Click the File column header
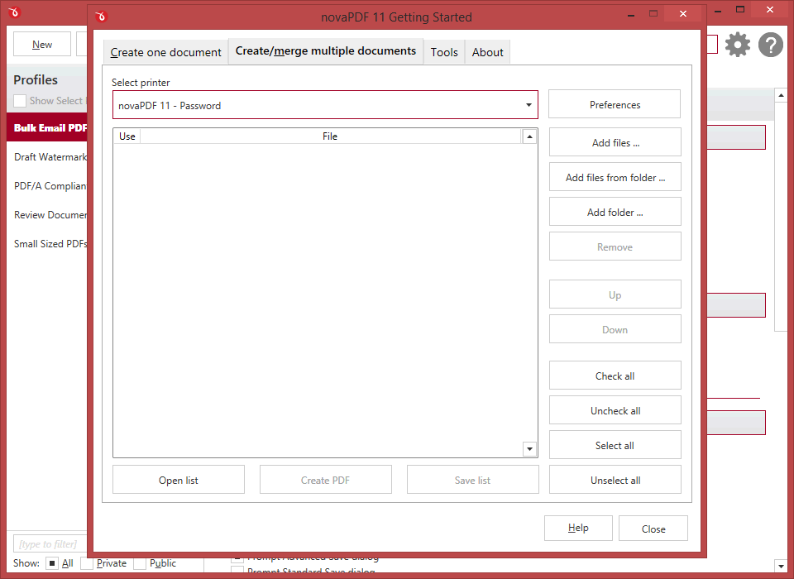 330,136
